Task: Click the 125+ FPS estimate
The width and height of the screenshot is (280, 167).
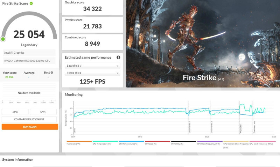Action: tap(92, 82)
